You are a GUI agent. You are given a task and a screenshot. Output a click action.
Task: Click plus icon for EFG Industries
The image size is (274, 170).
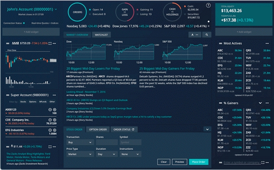[55, 130]
